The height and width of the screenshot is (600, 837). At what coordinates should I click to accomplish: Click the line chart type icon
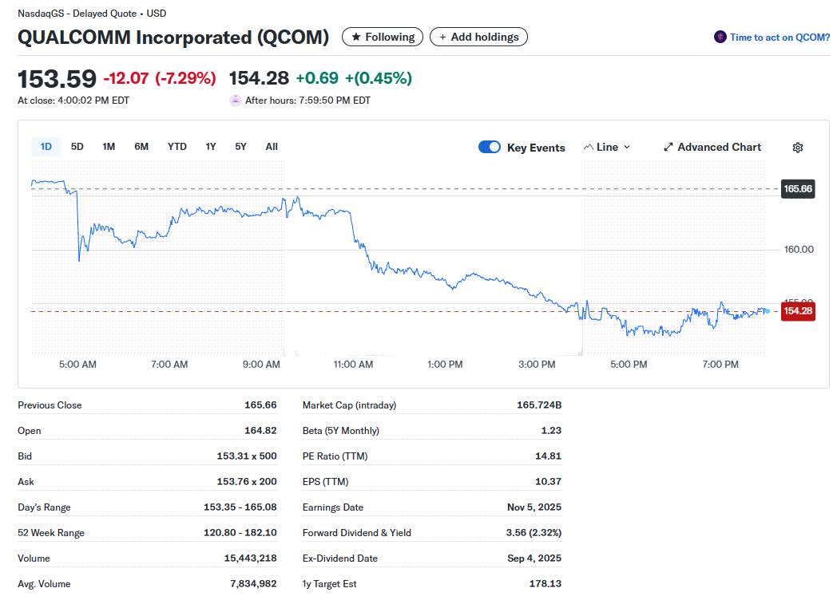coord(589,147)
